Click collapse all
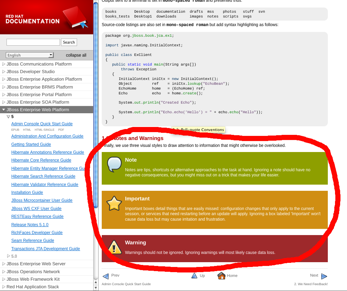This screenshot has width=347, height=291. [76, 55]
